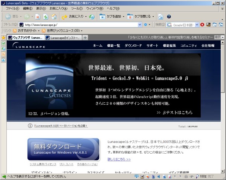
Task: Click the Back arrow navigation button
Action: click(8, 17)
